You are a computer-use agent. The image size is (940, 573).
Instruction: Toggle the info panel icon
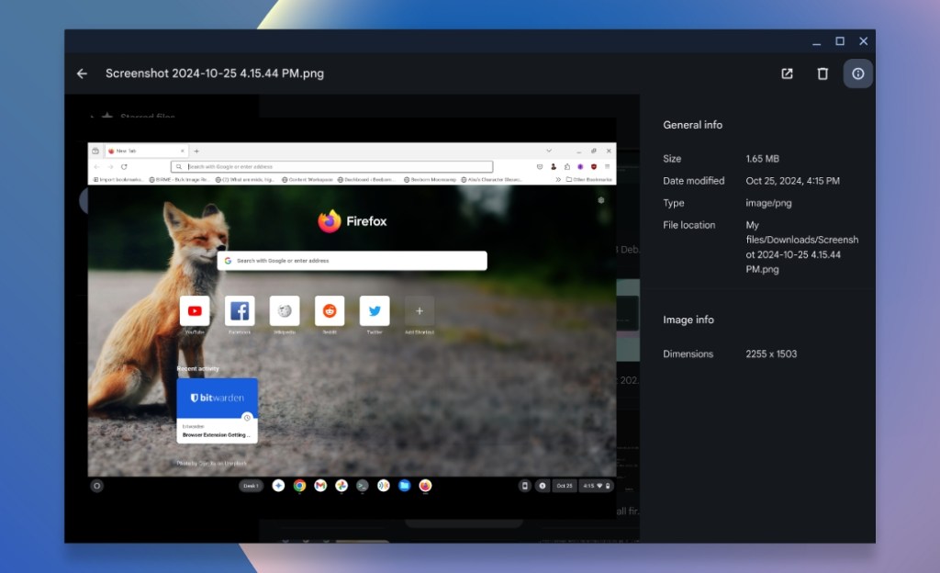[x=858, y=73]
